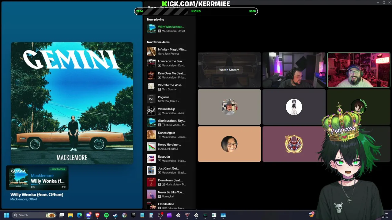Click the white anime character avatar
Screen dimensions: 392x220
pos(294,107)
